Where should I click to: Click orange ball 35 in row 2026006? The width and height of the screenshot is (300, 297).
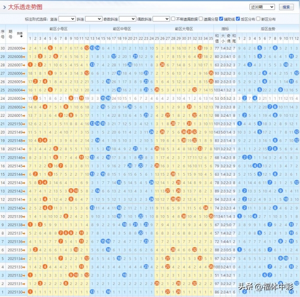tap(211, 73)
